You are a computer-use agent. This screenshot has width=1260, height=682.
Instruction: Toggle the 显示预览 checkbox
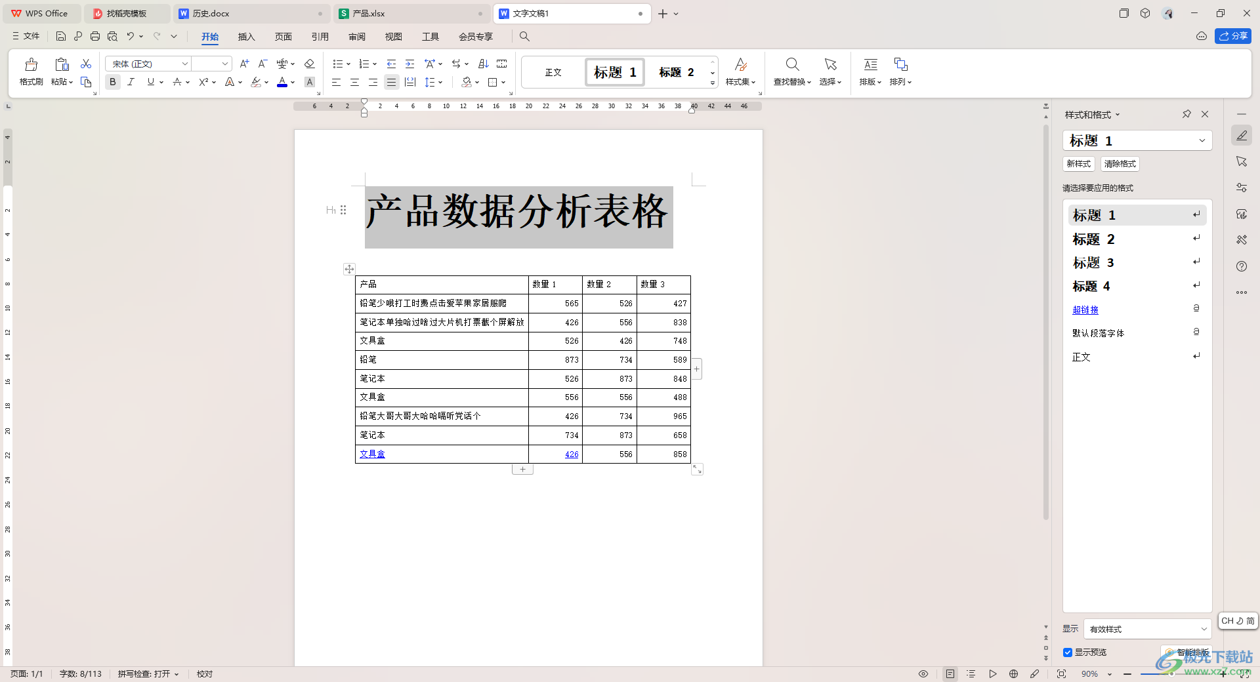click(1068, 652)
